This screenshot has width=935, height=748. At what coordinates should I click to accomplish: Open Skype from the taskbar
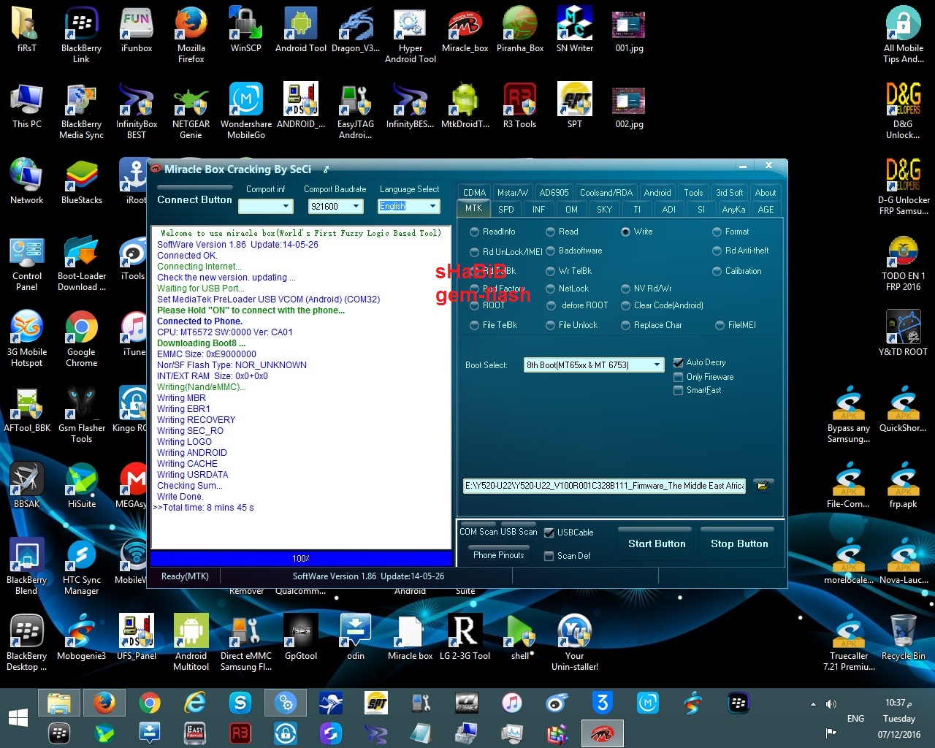pos(240,703)
